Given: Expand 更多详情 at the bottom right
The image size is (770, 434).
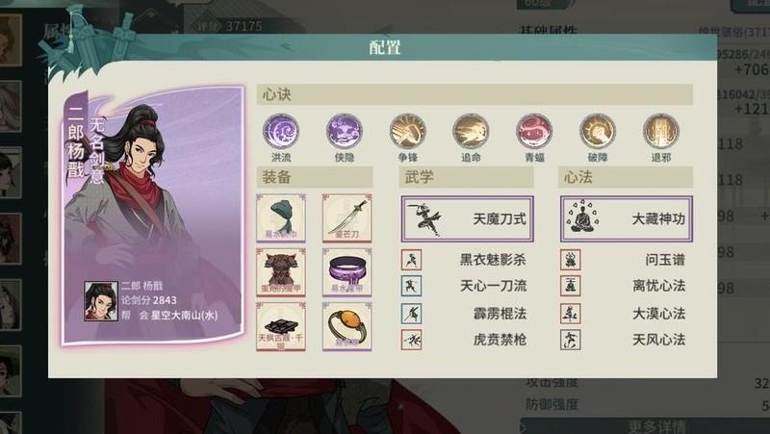Looking at the screenshot, I should [657, 426].
